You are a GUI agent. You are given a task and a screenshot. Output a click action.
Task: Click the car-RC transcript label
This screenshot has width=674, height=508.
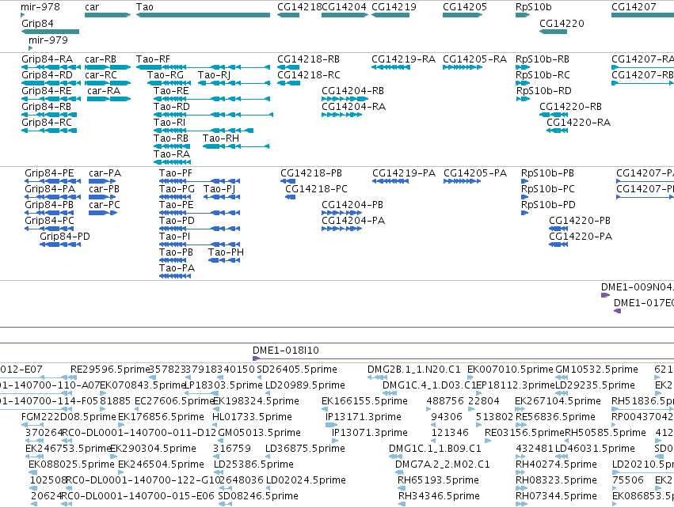pyautogui.click(x=101, y=75)
